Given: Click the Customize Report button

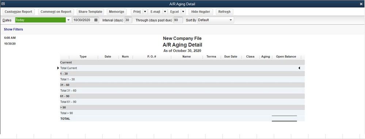Looking at the screenshot, I should [x=18, y=12].
